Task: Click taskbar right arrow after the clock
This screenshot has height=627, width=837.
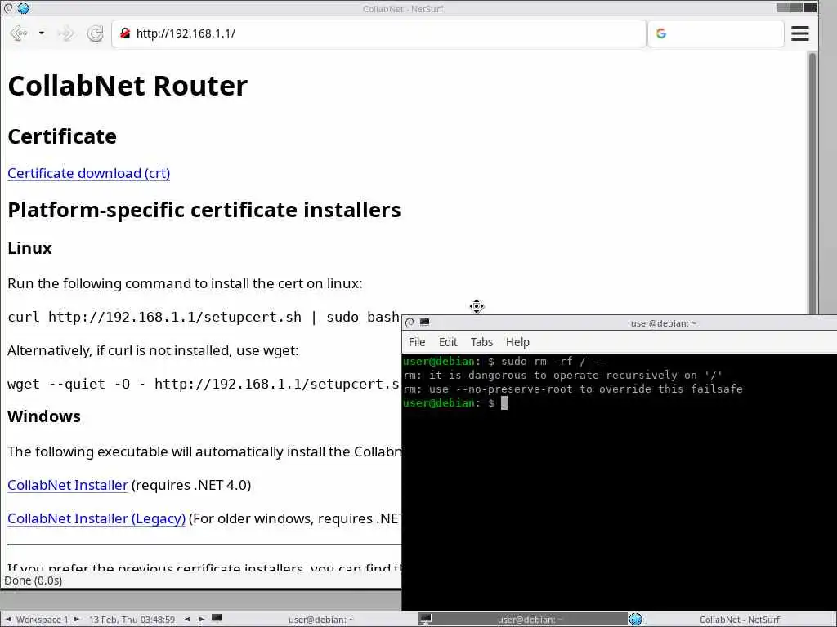Action: point(201,620)
